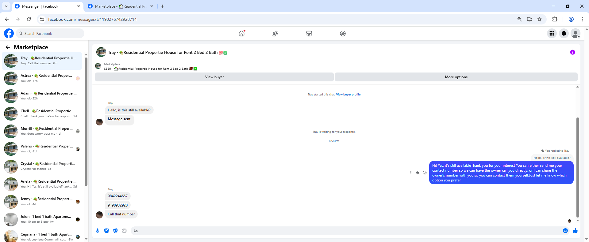Choose a GIF icon in composer

pyautogui.click(x=124, y=231)
